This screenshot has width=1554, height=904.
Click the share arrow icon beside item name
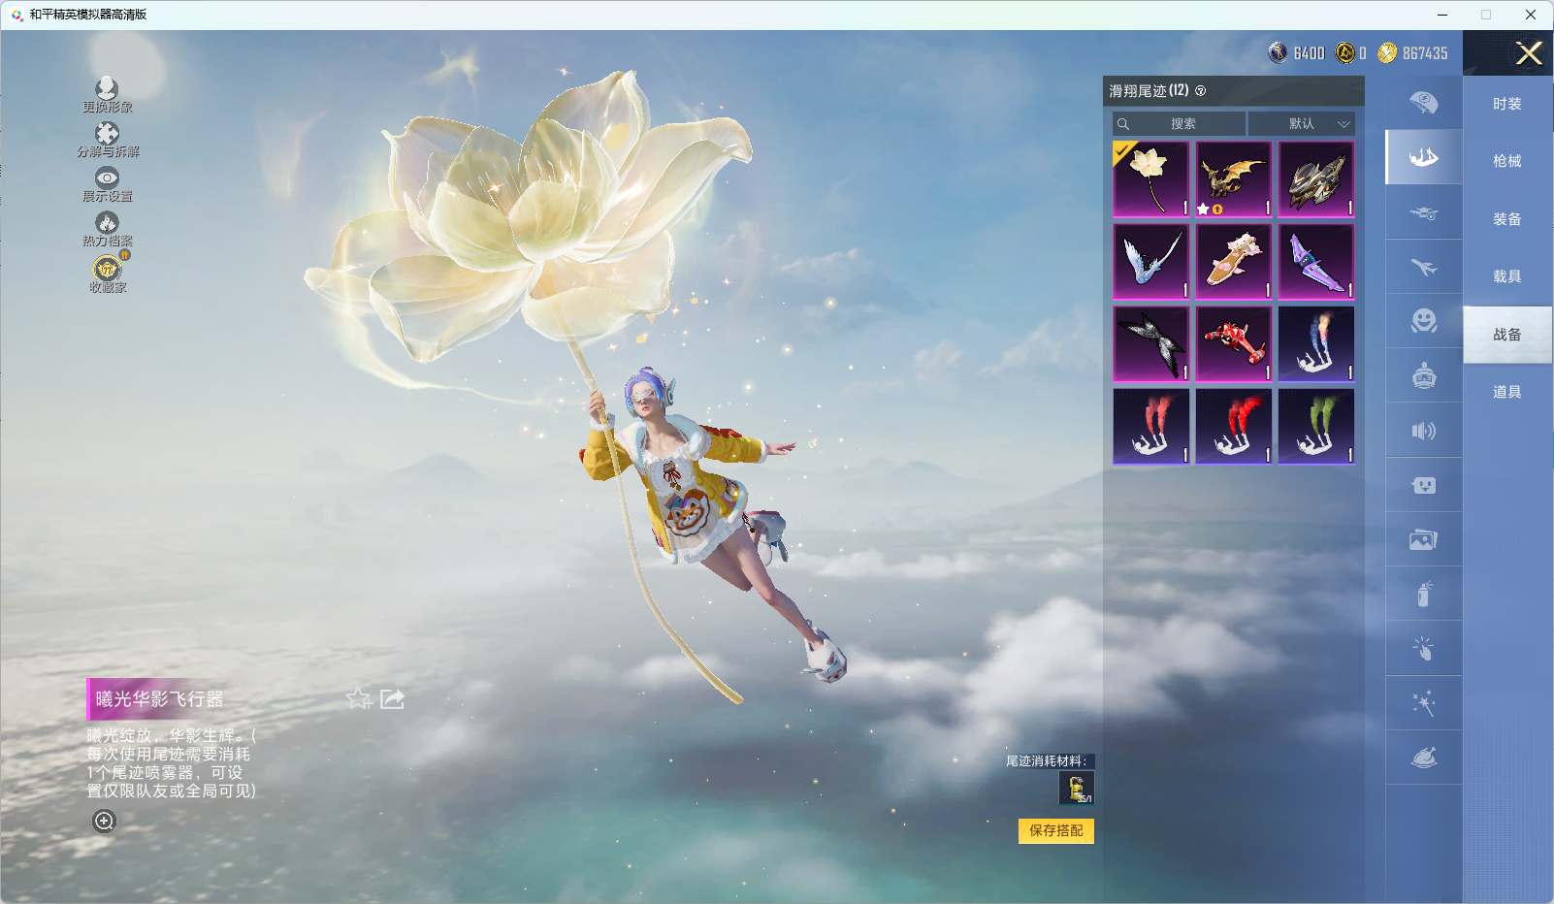(x=392, y=699)
